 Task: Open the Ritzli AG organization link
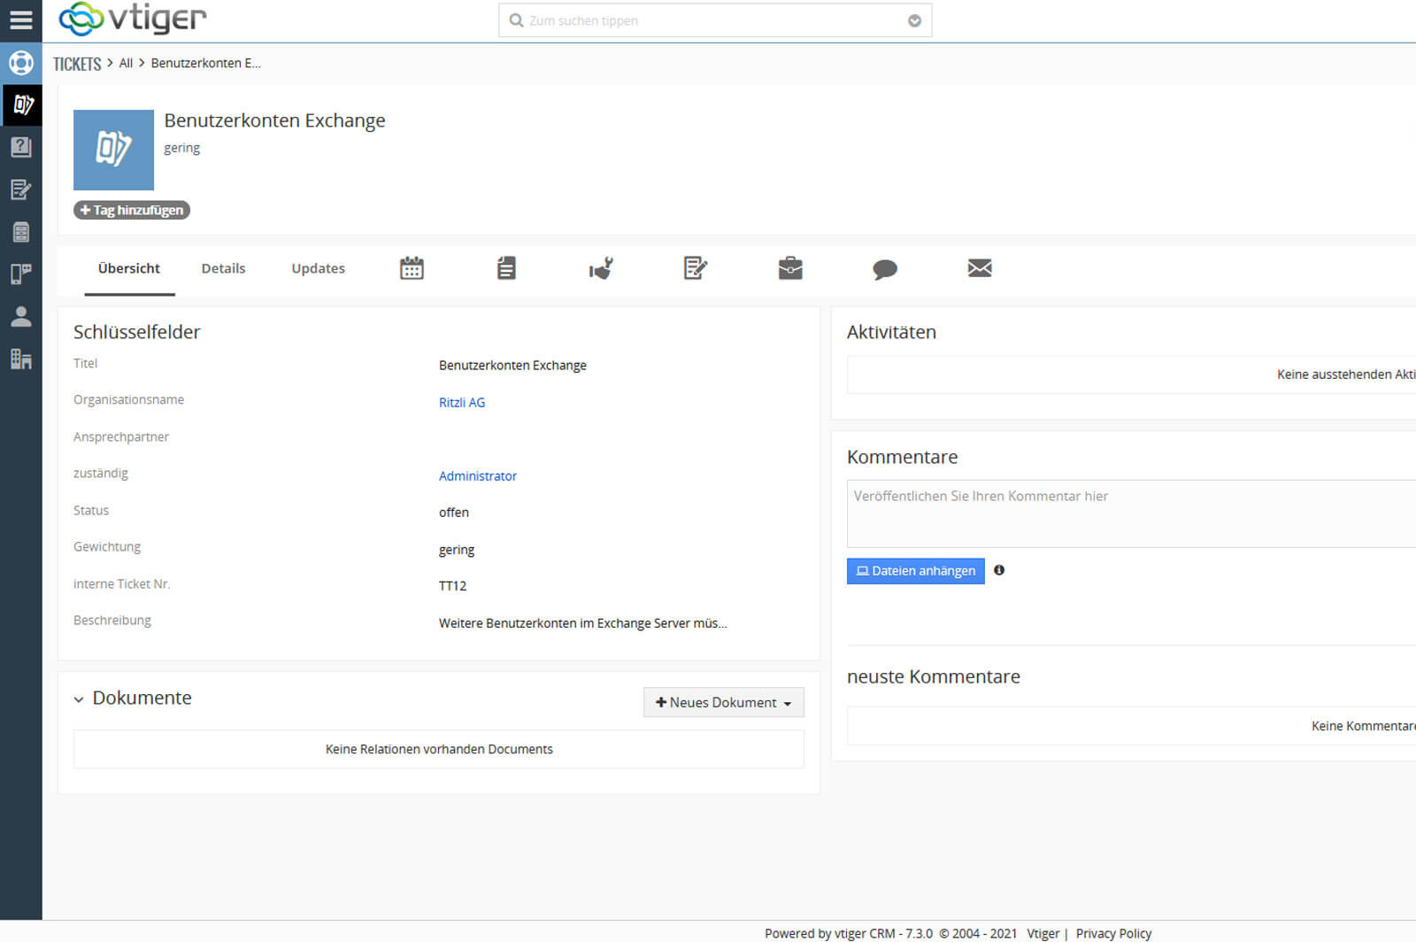(462, 402)
